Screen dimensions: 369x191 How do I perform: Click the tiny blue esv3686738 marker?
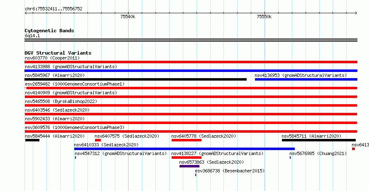point(196,175)
